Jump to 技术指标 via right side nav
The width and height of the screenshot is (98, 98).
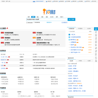click(x=96, y=45)
